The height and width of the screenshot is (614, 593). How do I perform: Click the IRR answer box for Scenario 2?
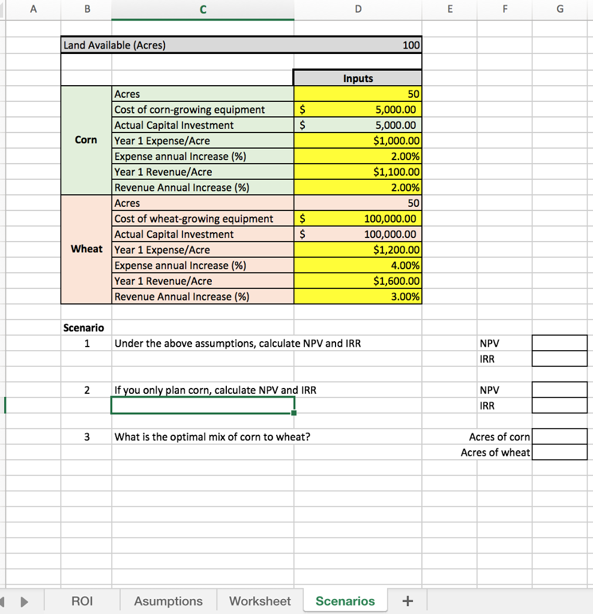(x=559, y=405)
